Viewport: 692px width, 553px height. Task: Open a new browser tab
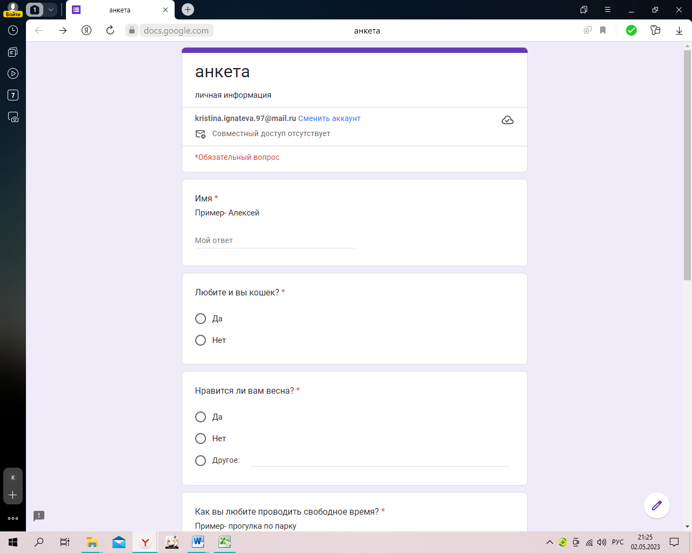(x=188, y=9)
